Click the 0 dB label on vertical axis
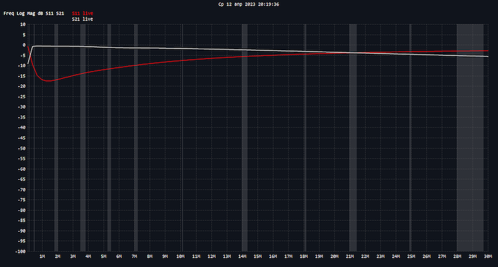 pos(22,45)
